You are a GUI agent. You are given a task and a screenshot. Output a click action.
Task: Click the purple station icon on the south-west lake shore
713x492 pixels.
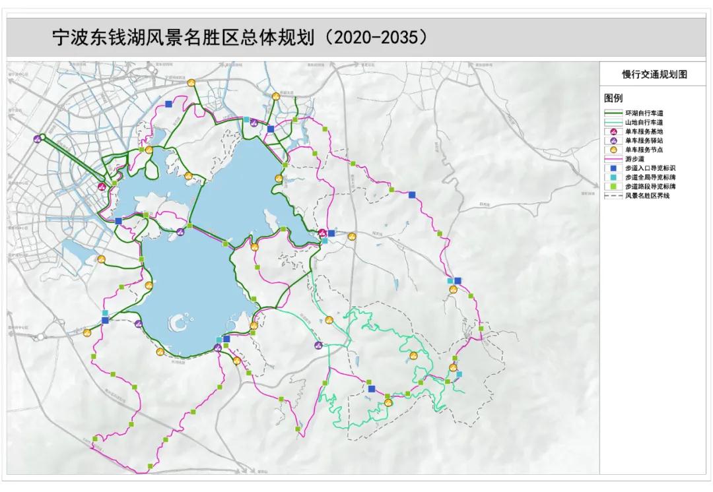[138, 323]
